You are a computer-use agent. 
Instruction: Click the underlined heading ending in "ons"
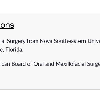[7, 25]
